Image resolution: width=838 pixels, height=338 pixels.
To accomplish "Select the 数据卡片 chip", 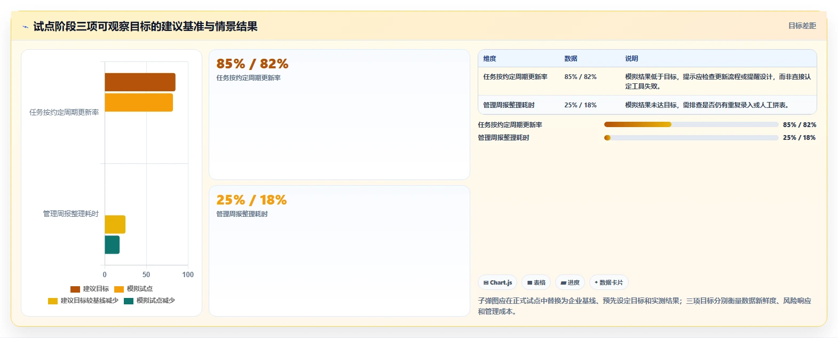I will [x=608, y=282].
